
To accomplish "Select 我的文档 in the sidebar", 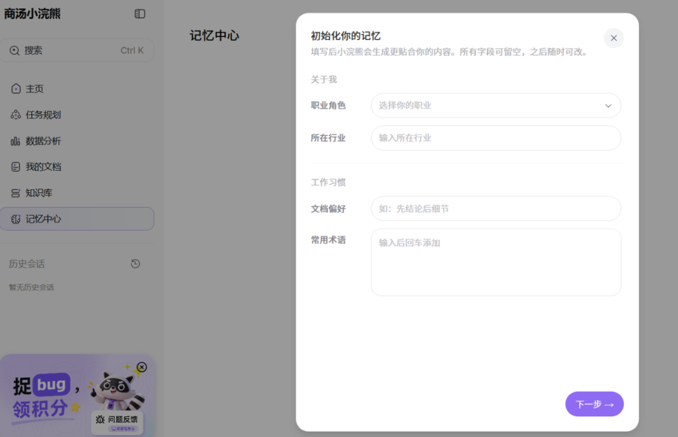I will tap(77, 167).
